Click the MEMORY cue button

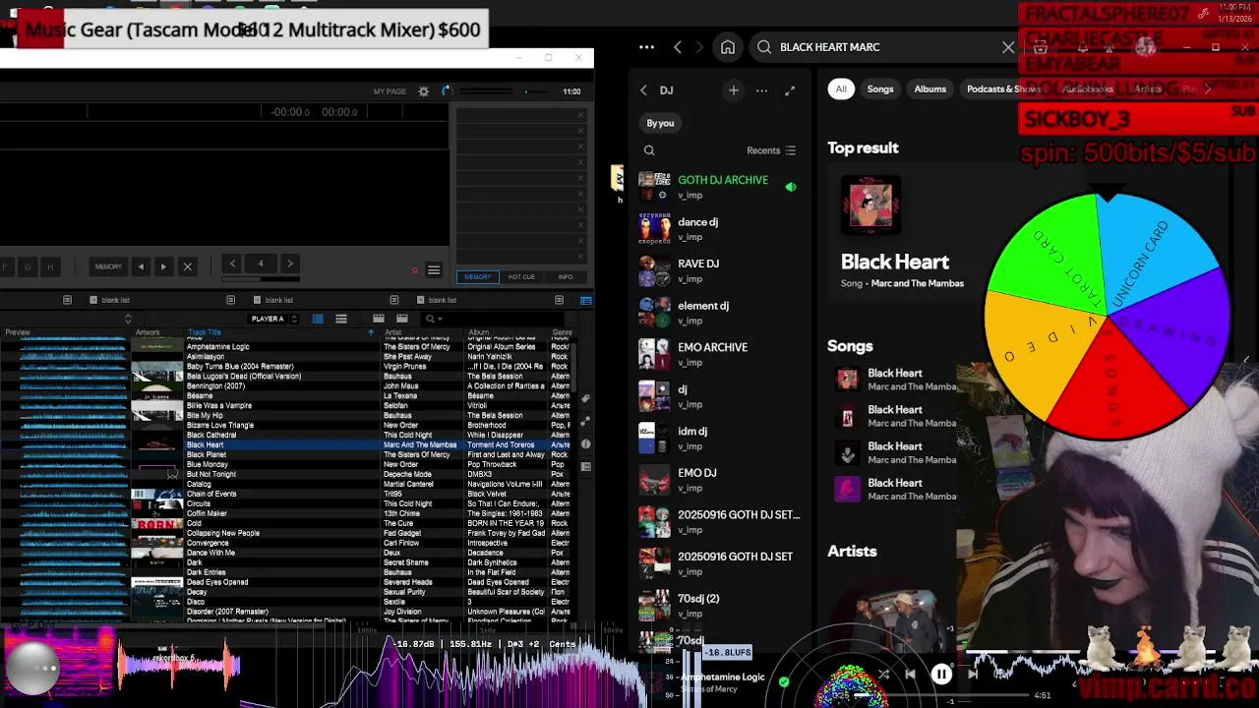click(x=108, y=266)
